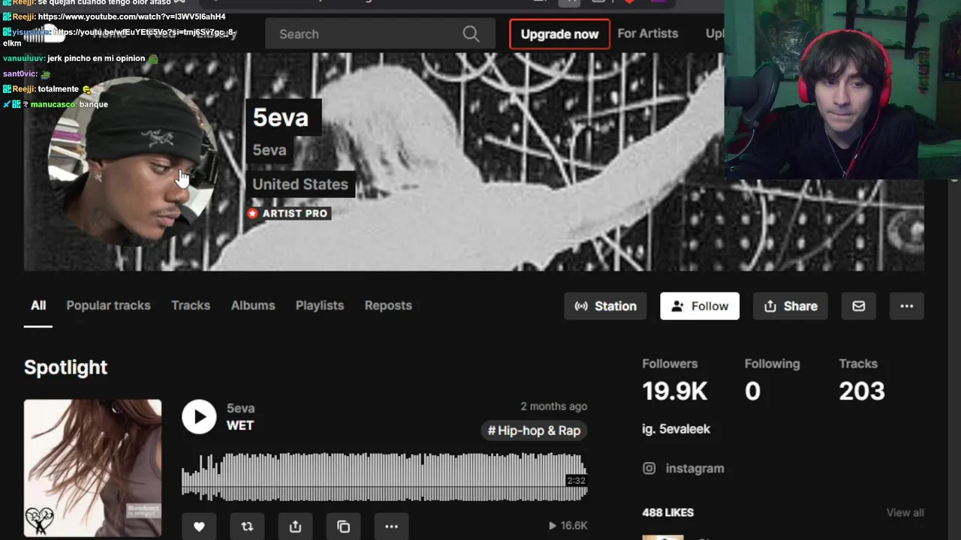Share the WET track icon

295,526
